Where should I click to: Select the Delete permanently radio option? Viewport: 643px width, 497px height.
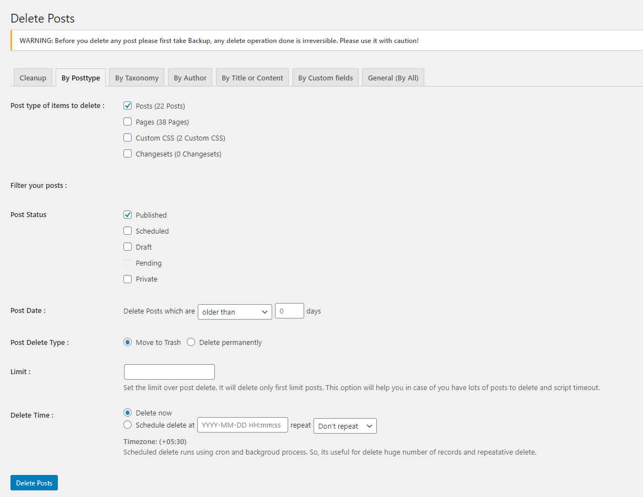tap(191, 342)
